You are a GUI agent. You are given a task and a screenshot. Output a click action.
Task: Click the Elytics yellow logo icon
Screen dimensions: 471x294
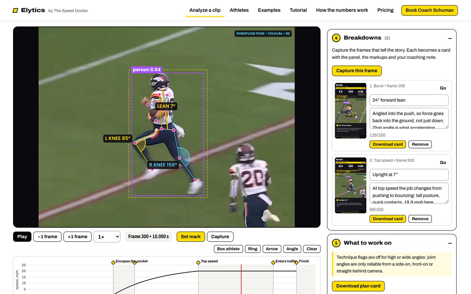pyautogui.click(x=15, y=10)
